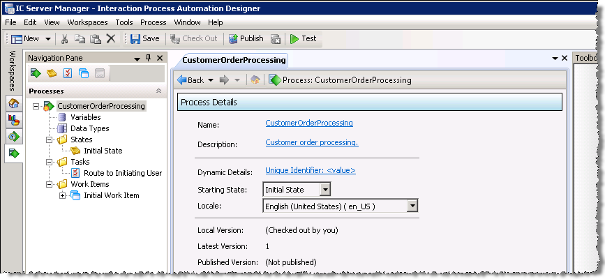Pin the Navigation Pane with pushpin
605x279 pixels.
[148, 58]
